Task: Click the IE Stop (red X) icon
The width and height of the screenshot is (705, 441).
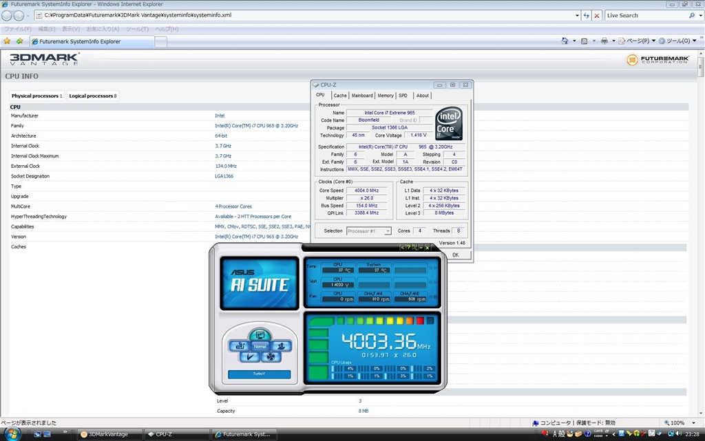Action: coord(597,15)
